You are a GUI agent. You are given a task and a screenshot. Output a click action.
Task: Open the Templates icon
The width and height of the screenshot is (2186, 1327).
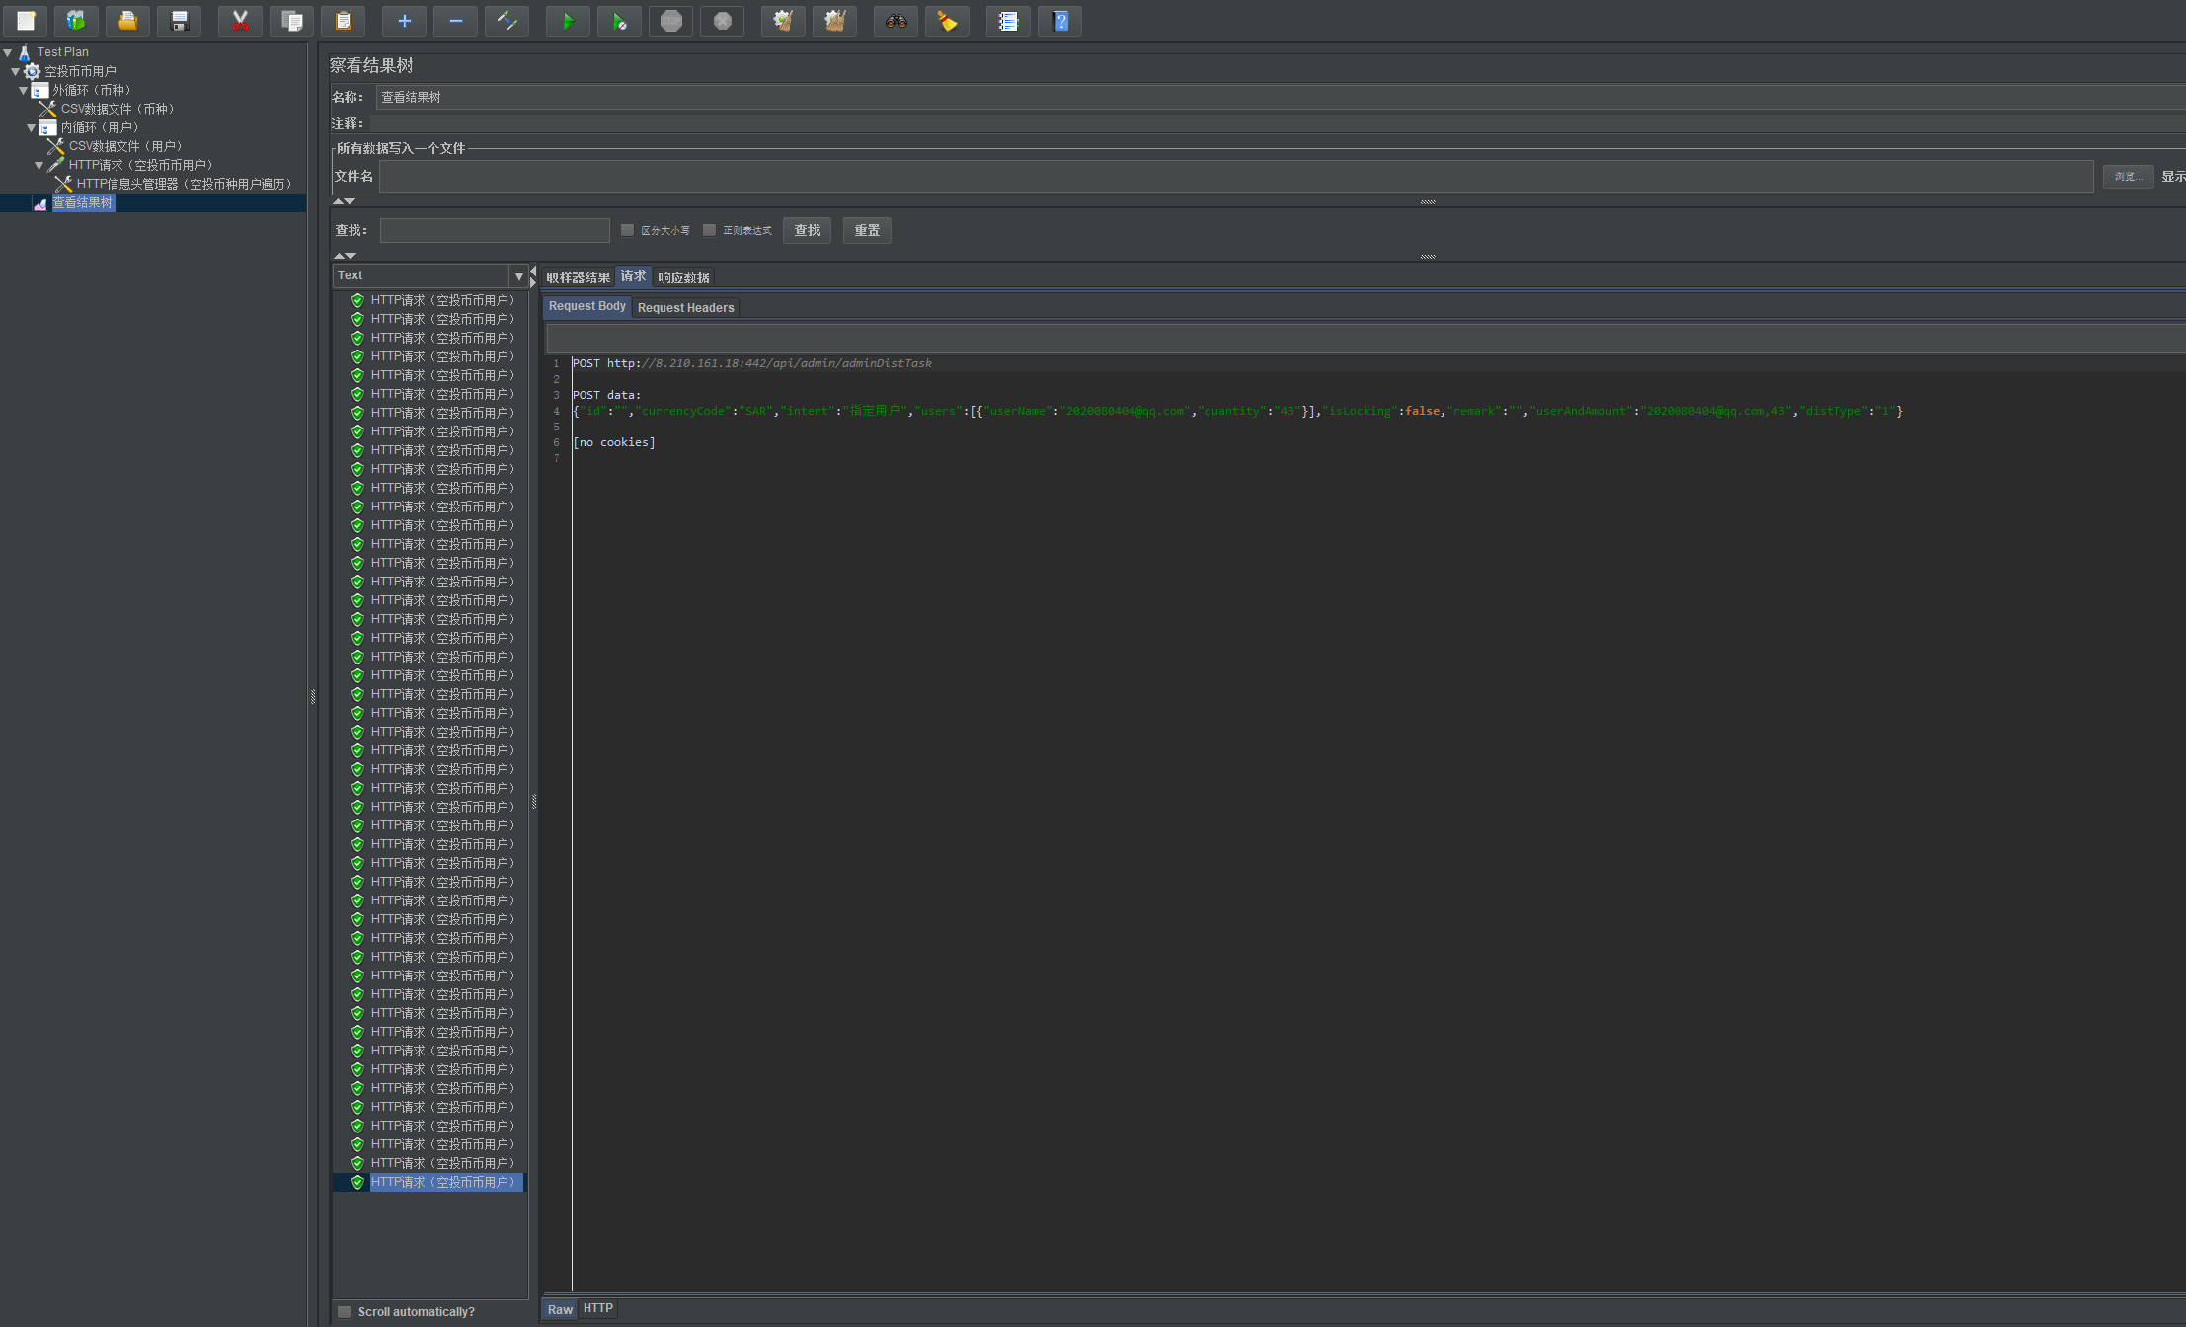(76, 21)
